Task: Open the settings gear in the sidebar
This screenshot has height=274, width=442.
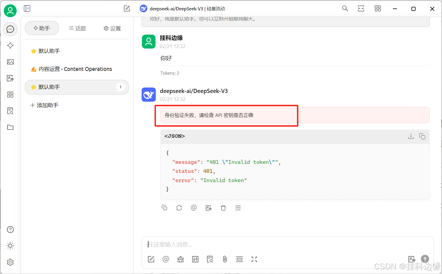Action: (10, 262)
